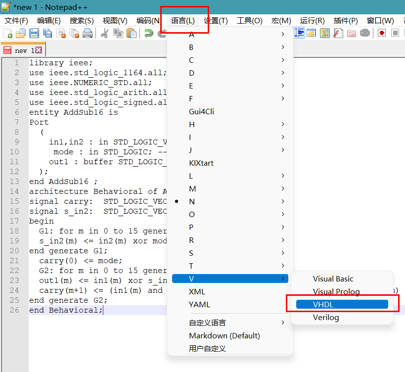
Task: Open the Document Map icon
Action: 325,33
